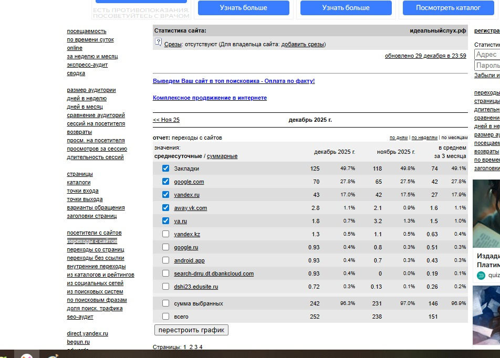Open the посещаемость report link
Screen dimensions: 500x358
(87, 31)
